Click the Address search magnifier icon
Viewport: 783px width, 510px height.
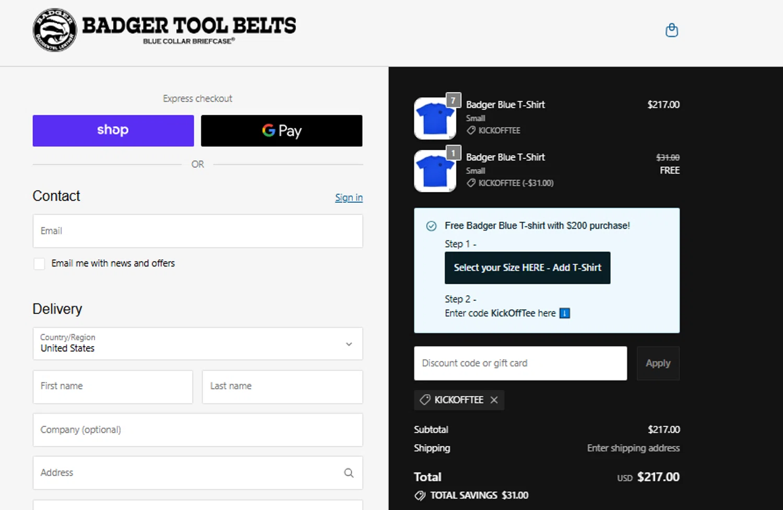[349, 473]
